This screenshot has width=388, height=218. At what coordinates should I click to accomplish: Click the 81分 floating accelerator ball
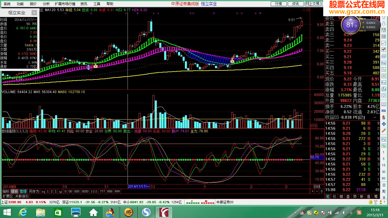click(351, 25)
